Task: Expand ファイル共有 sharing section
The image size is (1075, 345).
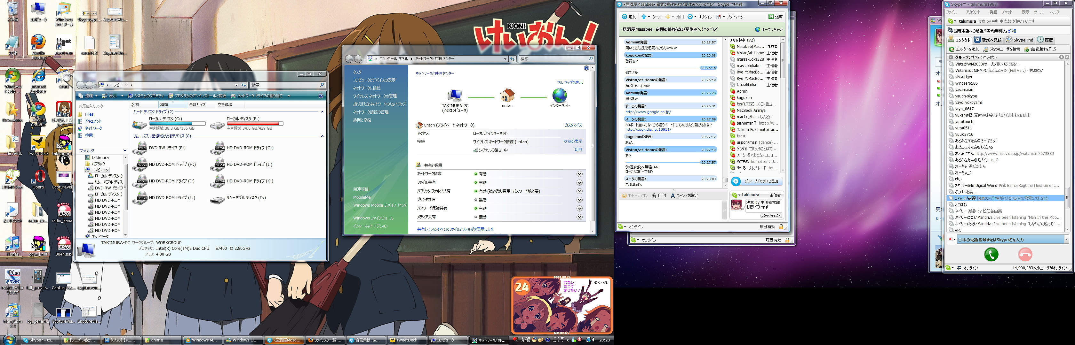Action: 579,182
